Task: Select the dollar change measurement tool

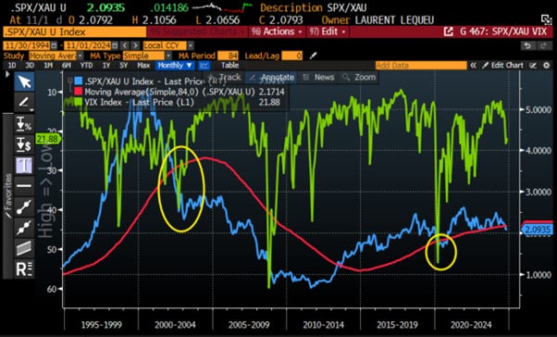Action: pos(24,144)
